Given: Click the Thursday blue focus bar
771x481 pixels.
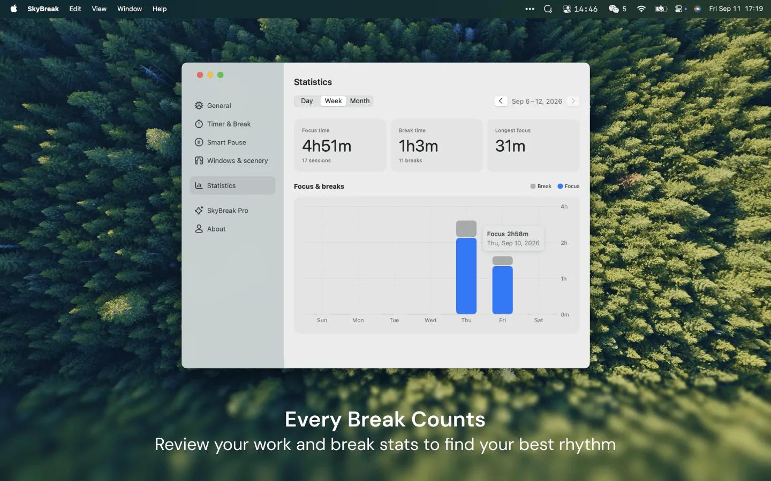Looking at the screenshot, I should click(466, 276).
